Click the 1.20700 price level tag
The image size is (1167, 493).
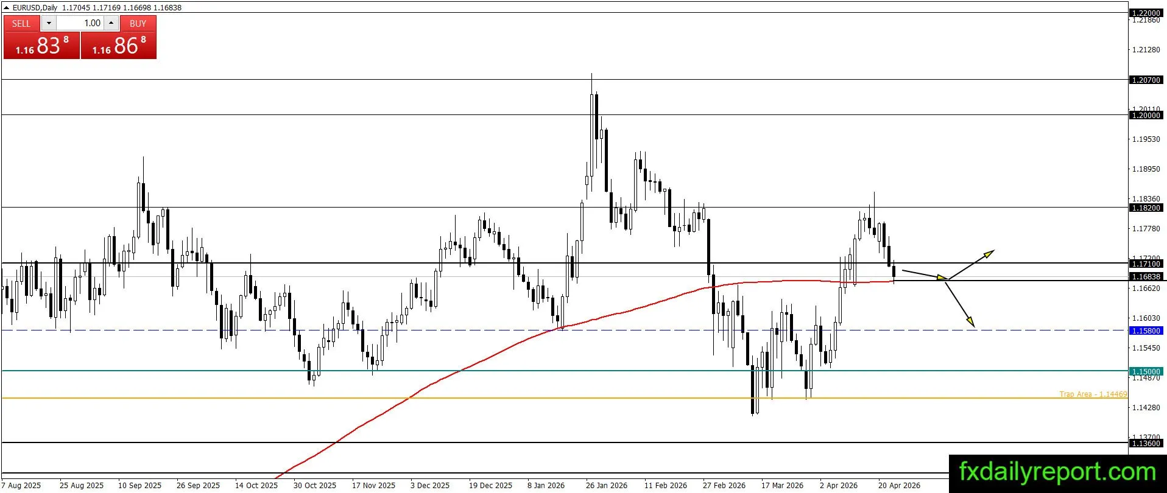(x=1146, y=80)
